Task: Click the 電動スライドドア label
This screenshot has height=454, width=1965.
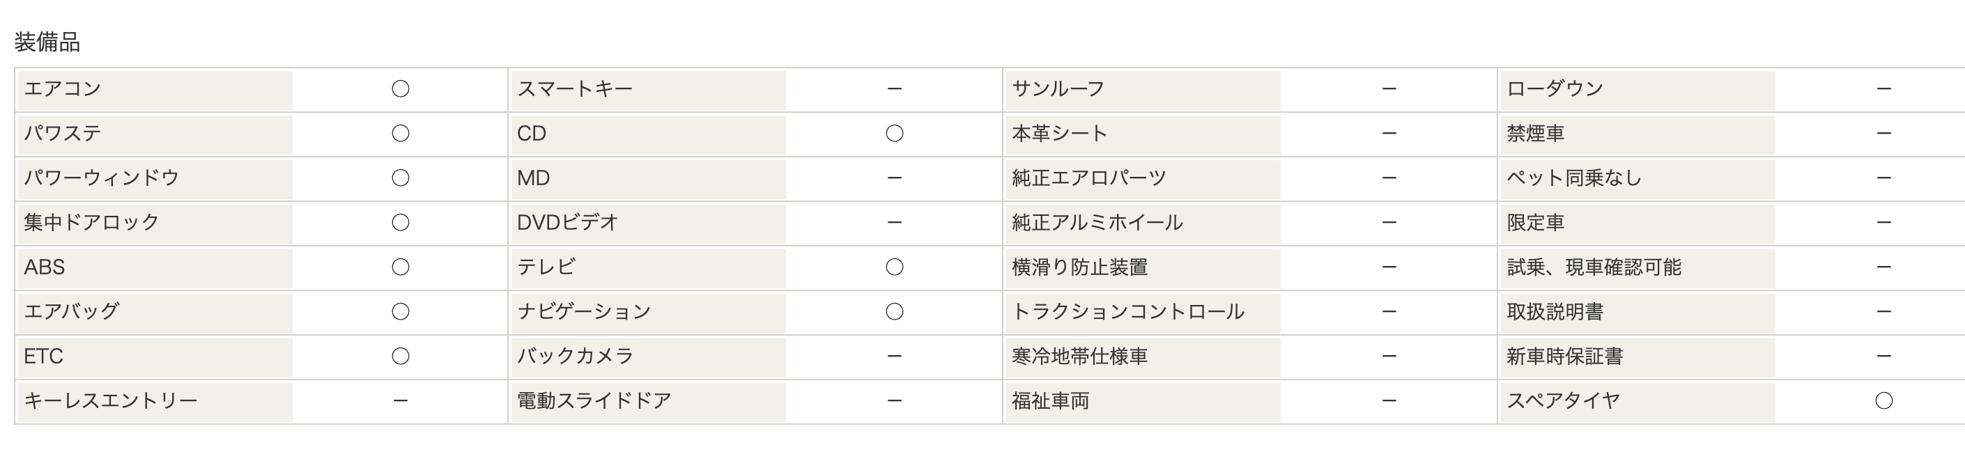Action: tap(594, 400)
